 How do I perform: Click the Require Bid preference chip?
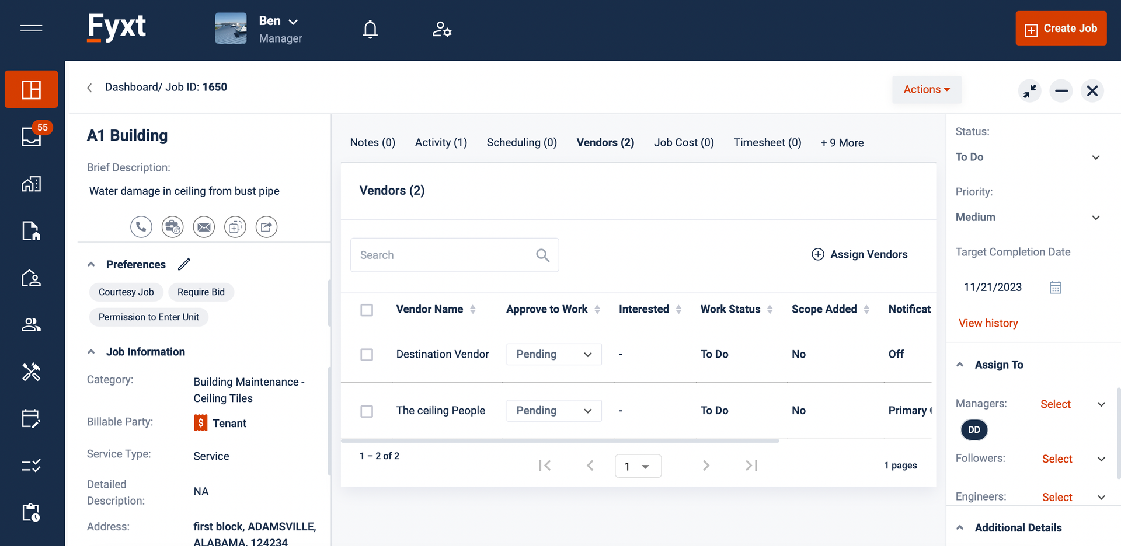(201, 292)
